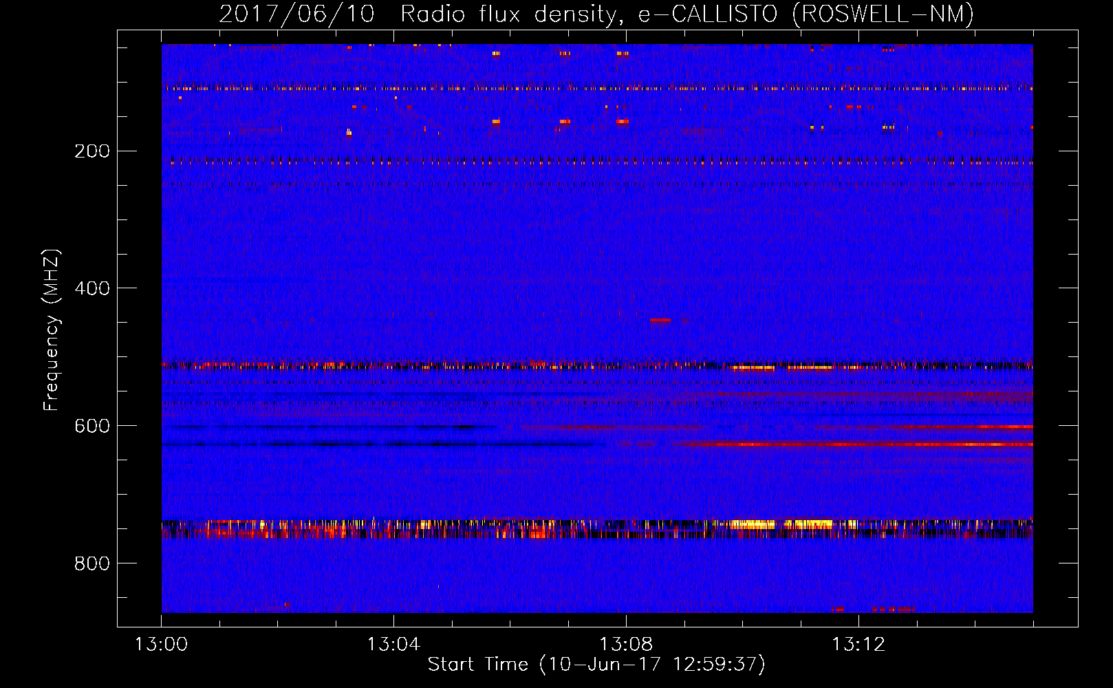The width and height of the screenshot is (1113, 688).
Task: Click the 600 frequency axis label
Action: [92, 427]
